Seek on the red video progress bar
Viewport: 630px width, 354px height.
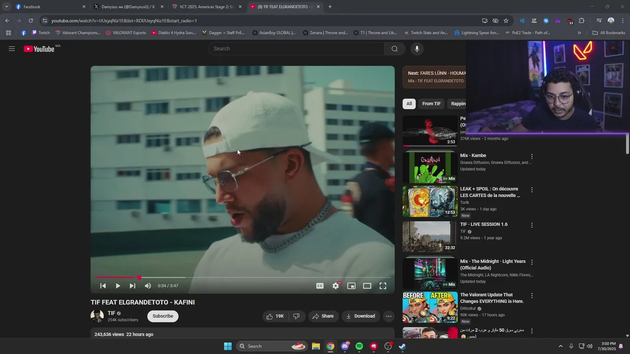243,277
